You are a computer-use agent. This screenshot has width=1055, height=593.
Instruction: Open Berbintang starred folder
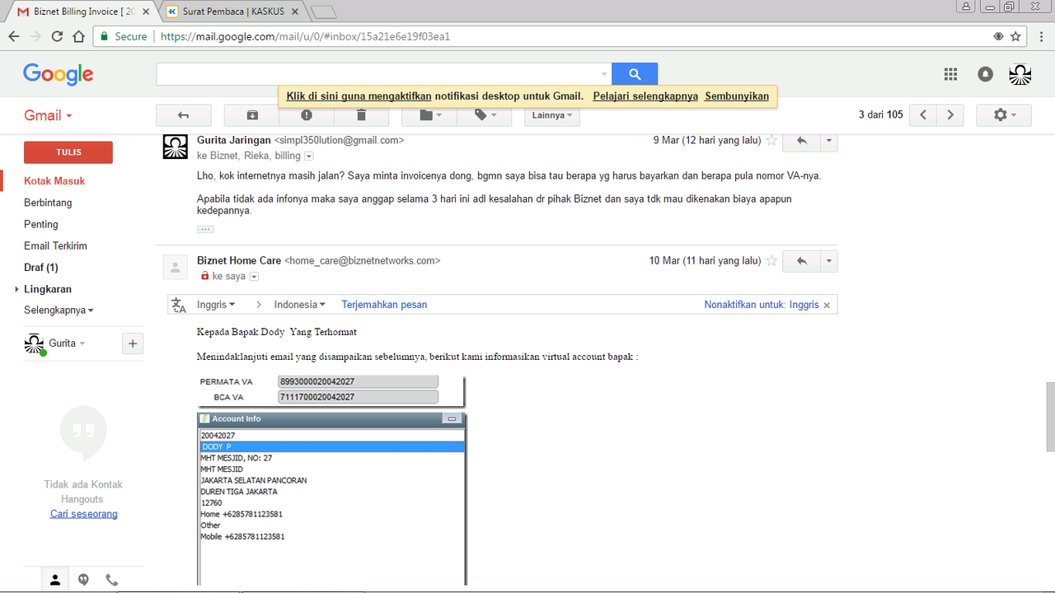(48, 203)
